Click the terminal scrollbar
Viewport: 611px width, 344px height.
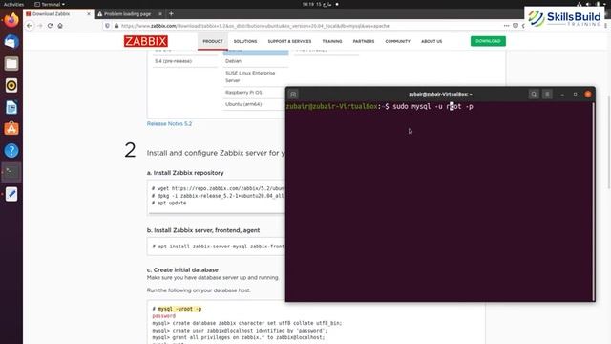click(x=593, y=201)
